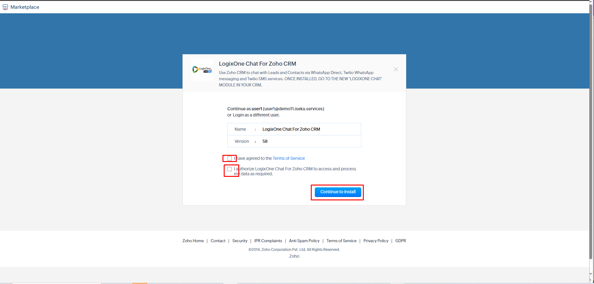
Task: Click Login as a different user
Action: [256, 115]
